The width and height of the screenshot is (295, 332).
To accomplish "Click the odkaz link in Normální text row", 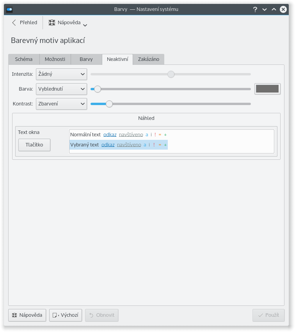I will coord(110,135).
